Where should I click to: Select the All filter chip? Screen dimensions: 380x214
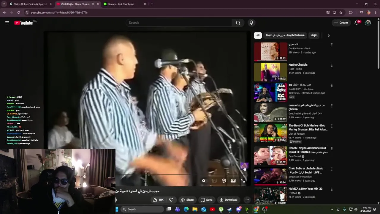[258, 35]
